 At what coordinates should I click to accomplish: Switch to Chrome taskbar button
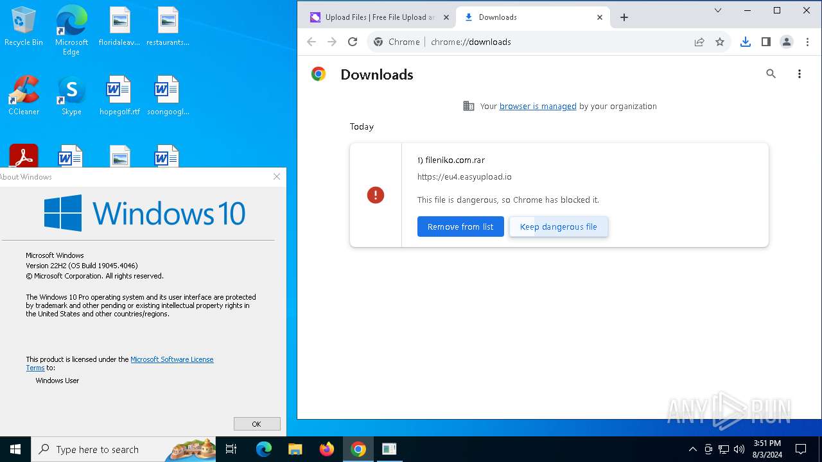tap(358, 449)
